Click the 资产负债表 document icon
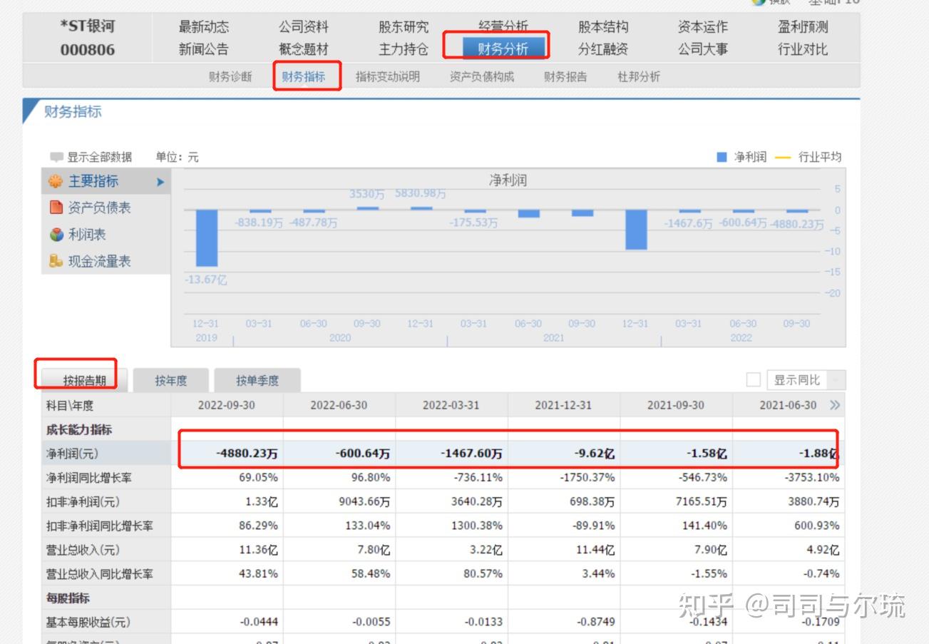The image size is (929, 644). (56, 208)
